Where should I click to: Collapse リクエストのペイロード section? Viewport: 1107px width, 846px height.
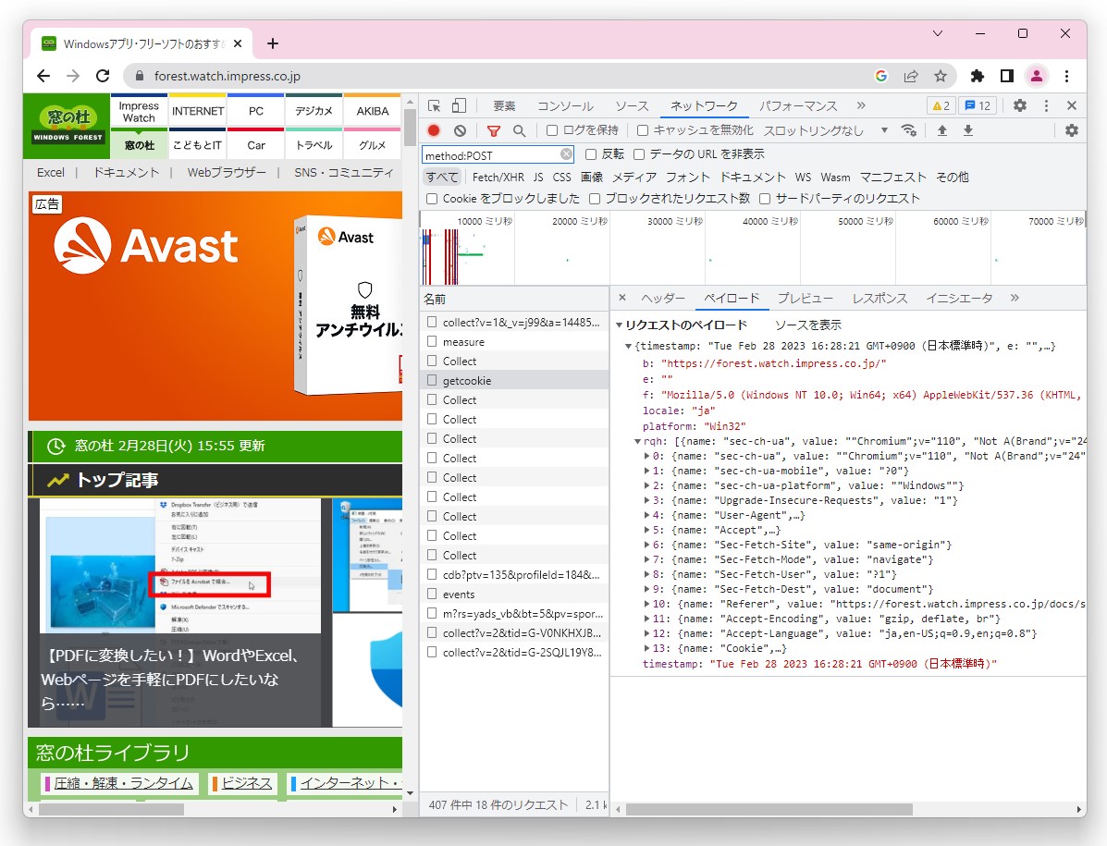click(x=619, y=325)
